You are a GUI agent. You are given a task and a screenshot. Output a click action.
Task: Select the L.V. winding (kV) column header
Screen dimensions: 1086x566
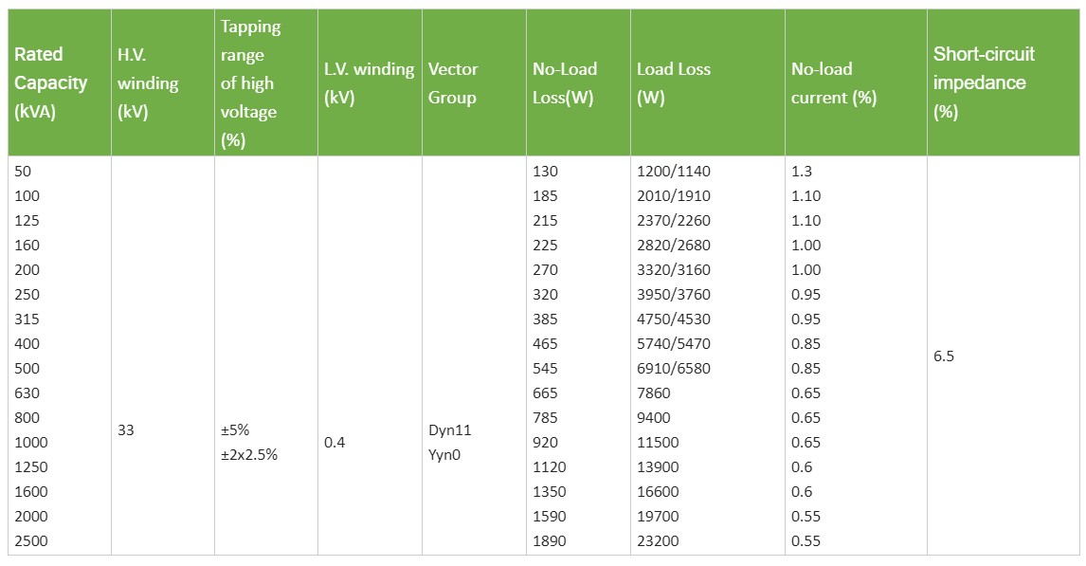(369, 82)
